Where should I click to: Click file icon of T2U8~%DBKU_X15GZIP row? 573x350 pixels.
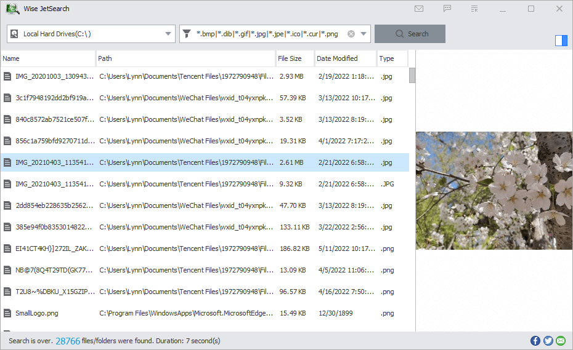(7, 292)
